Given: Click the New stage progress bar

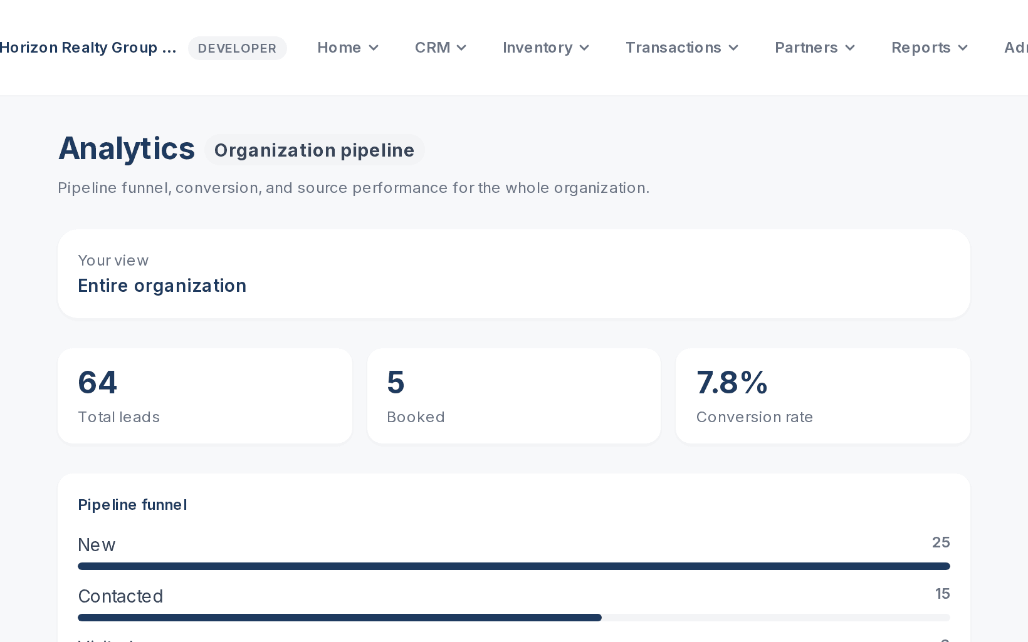Looking at the screenshot, I should tap(514, 566).
